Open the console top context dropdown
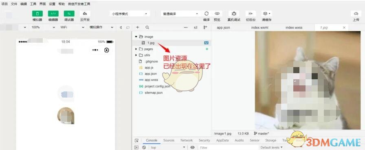The width and height of the screenshot is (365, 150). 168,148
